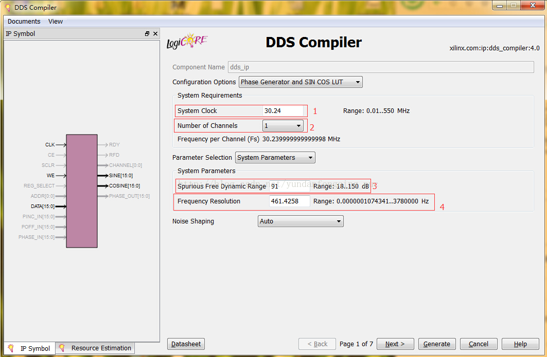Maximize the DDS Compiler window
The image size is (547, 357).
pyautogui.click(x=514, y=6)
